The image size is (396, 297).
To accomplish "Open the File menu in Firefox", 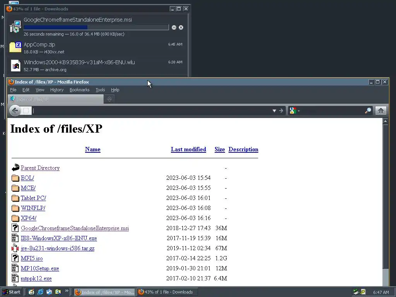I will pyautogui.click(x=13, y=90).
